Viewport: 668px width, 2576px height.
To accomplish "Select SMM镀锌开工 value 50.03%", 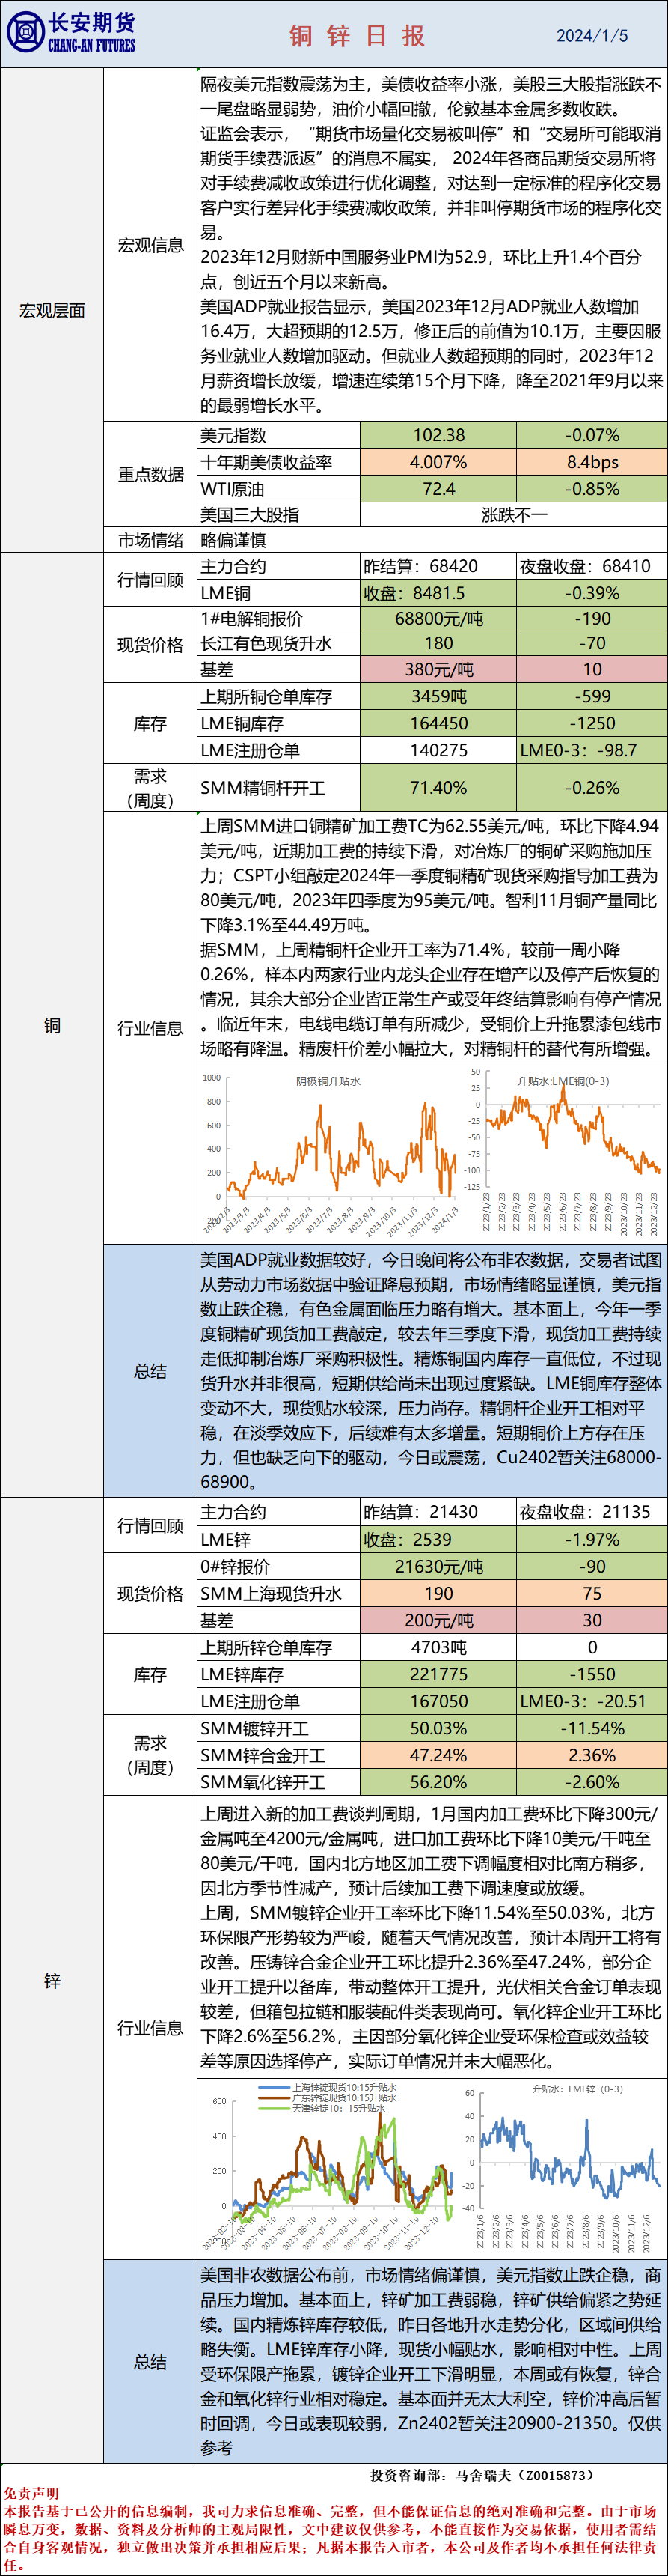I will 438,1728.
